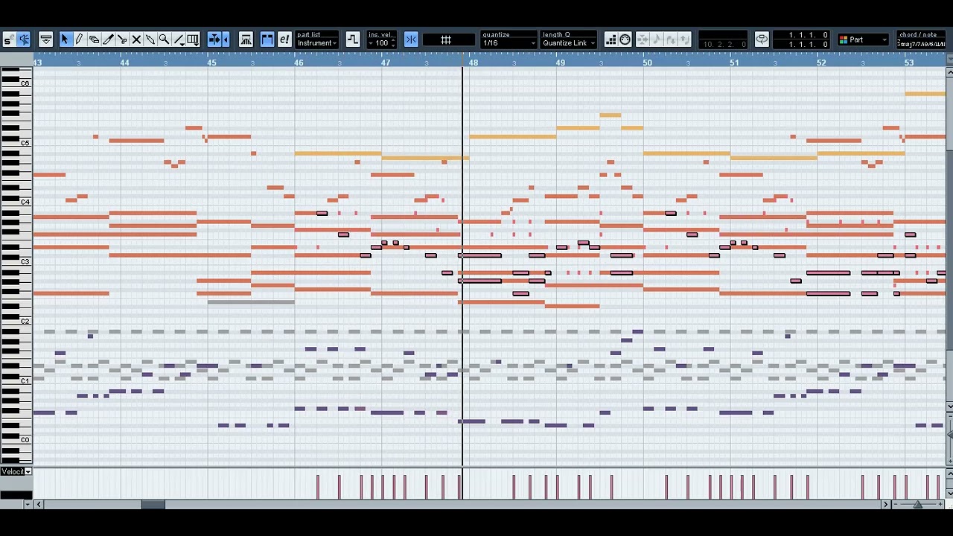Open the part list Instrument dropdown
This screenshot has height=536, width=953.
tap(317, 43)
